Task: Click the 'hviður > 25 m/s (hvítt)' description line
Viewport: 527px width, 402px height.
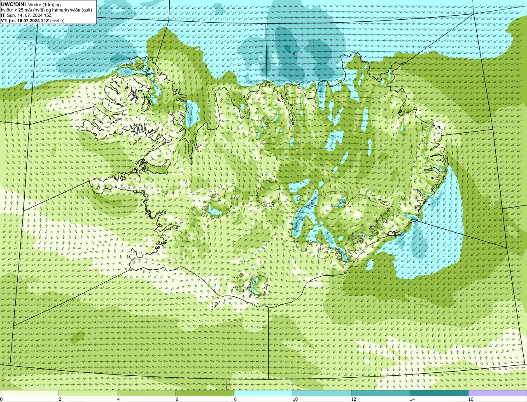Action: [47, 10]
